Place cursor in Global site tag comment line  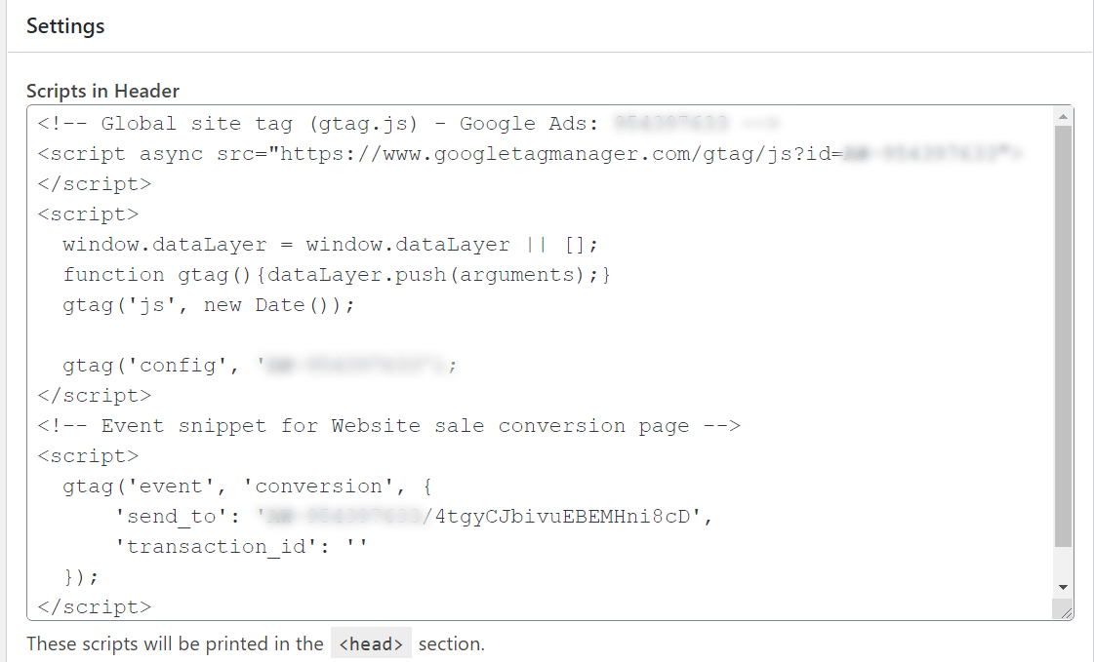(408, 124)
